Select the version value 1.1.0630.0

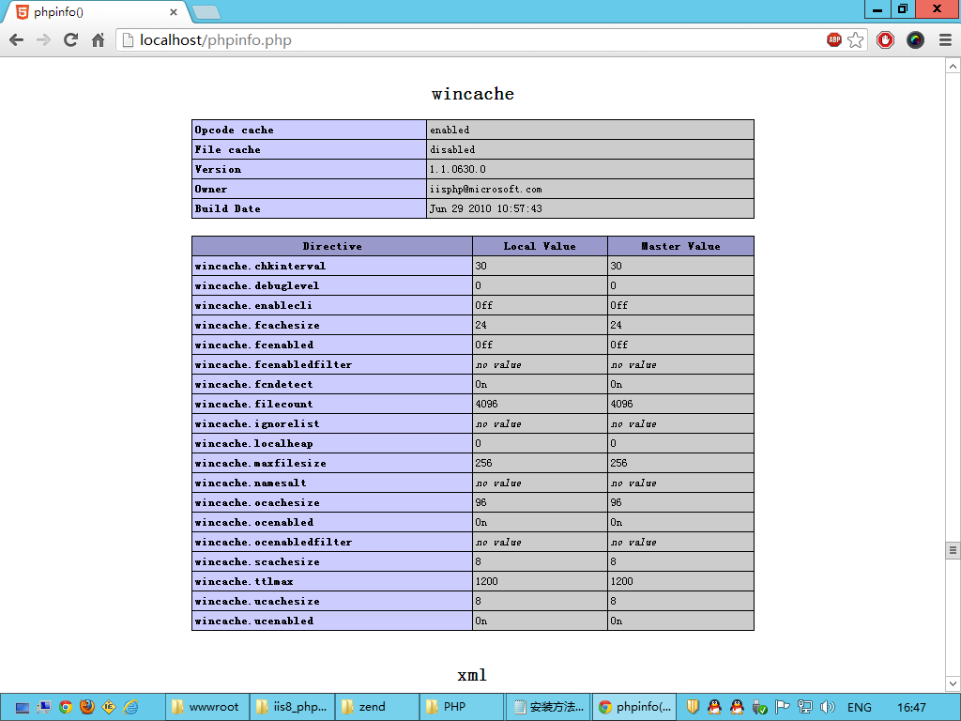pyautogui.click(x=457, y=169)
